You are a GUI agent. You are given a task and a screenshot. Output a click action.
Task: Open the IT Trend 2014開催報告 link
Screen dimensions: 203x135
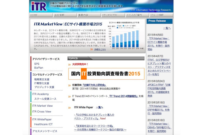click(x=123, y=96)
